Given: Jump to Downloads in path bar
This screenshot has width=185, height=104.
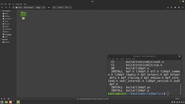Looking at the screenshot, I should (x=29, y=8).
